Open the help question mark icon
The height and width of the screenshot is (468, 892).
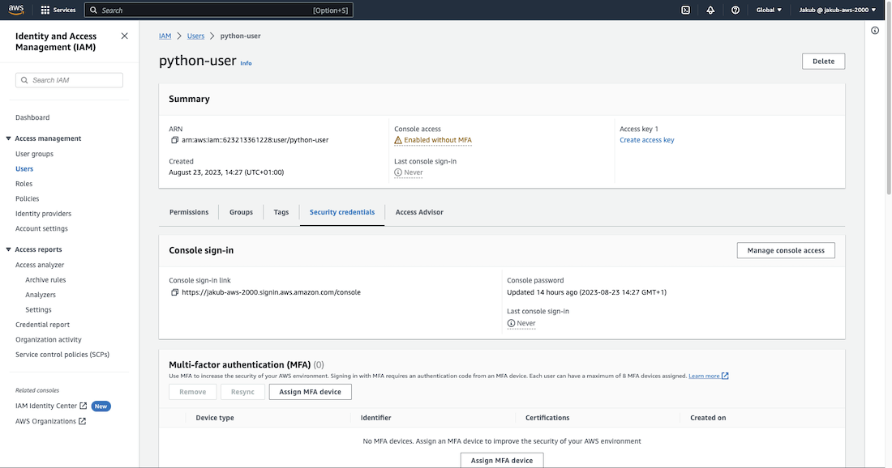pos(735,10)
